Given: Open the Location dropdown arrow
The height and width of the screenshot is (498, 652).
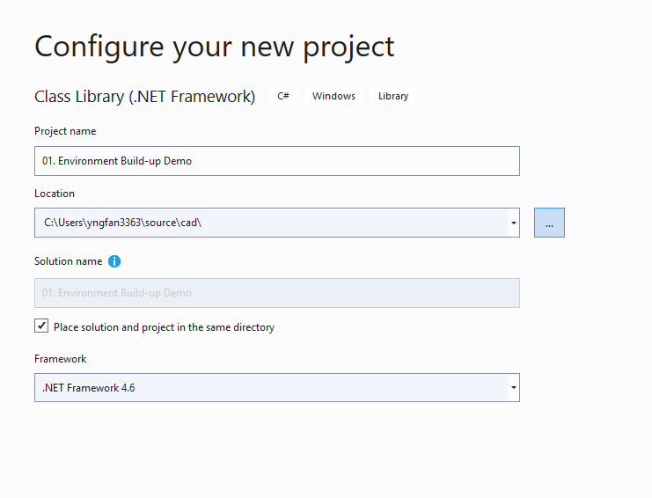Looking at the screenshot, I should (x=514, y=223).
